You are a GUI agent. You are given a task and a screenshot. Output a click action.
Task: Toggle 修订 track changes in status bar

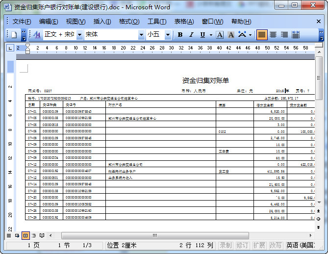[242, 245]
